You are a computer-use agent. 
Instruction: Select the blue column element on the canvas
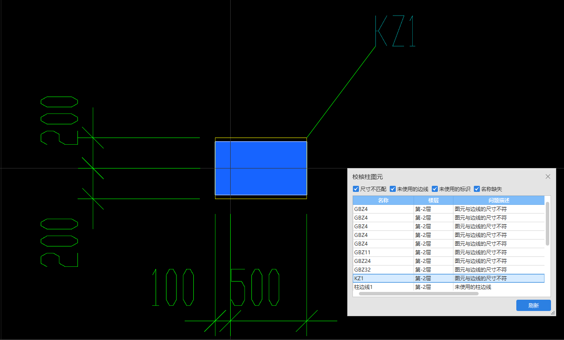pyautogui.click(x=261, y=168)
